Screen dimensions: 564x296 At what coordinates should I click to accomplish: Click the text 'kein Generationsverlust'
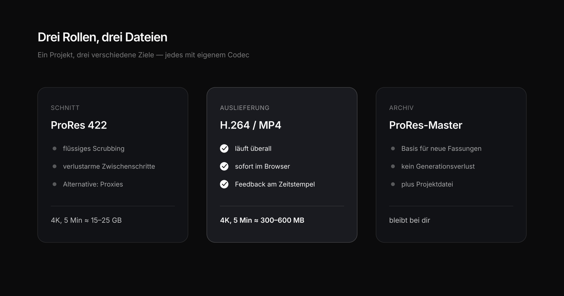tap(438, 166)
